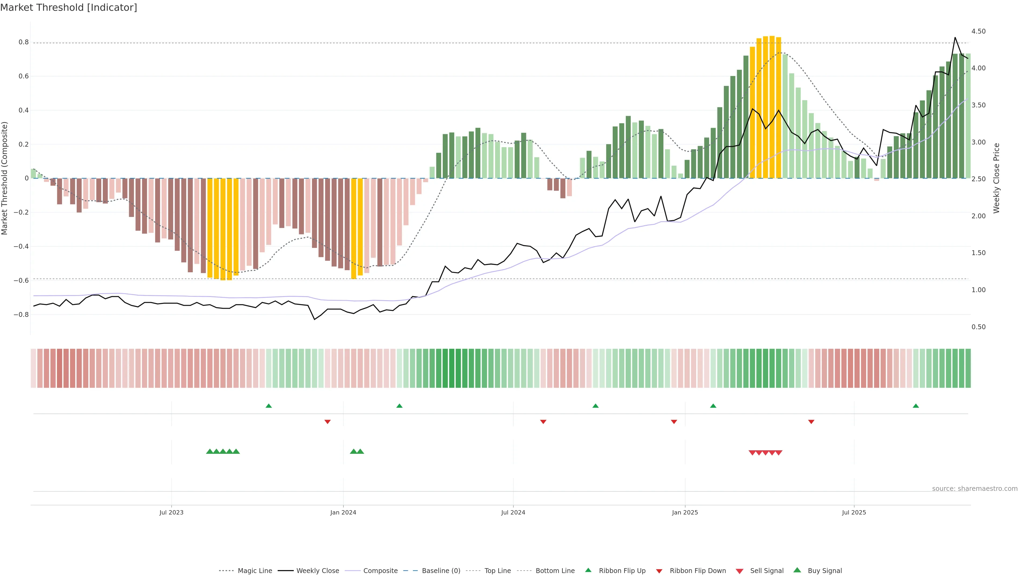The image size is (1031, 580).
Task: Click the Jan 2024 x-axis label
Action: [x=343, y=512]
